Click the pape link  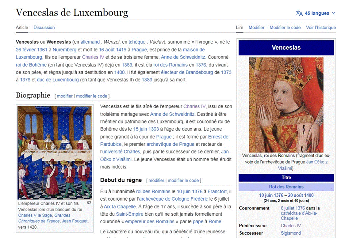pos(198,222)
